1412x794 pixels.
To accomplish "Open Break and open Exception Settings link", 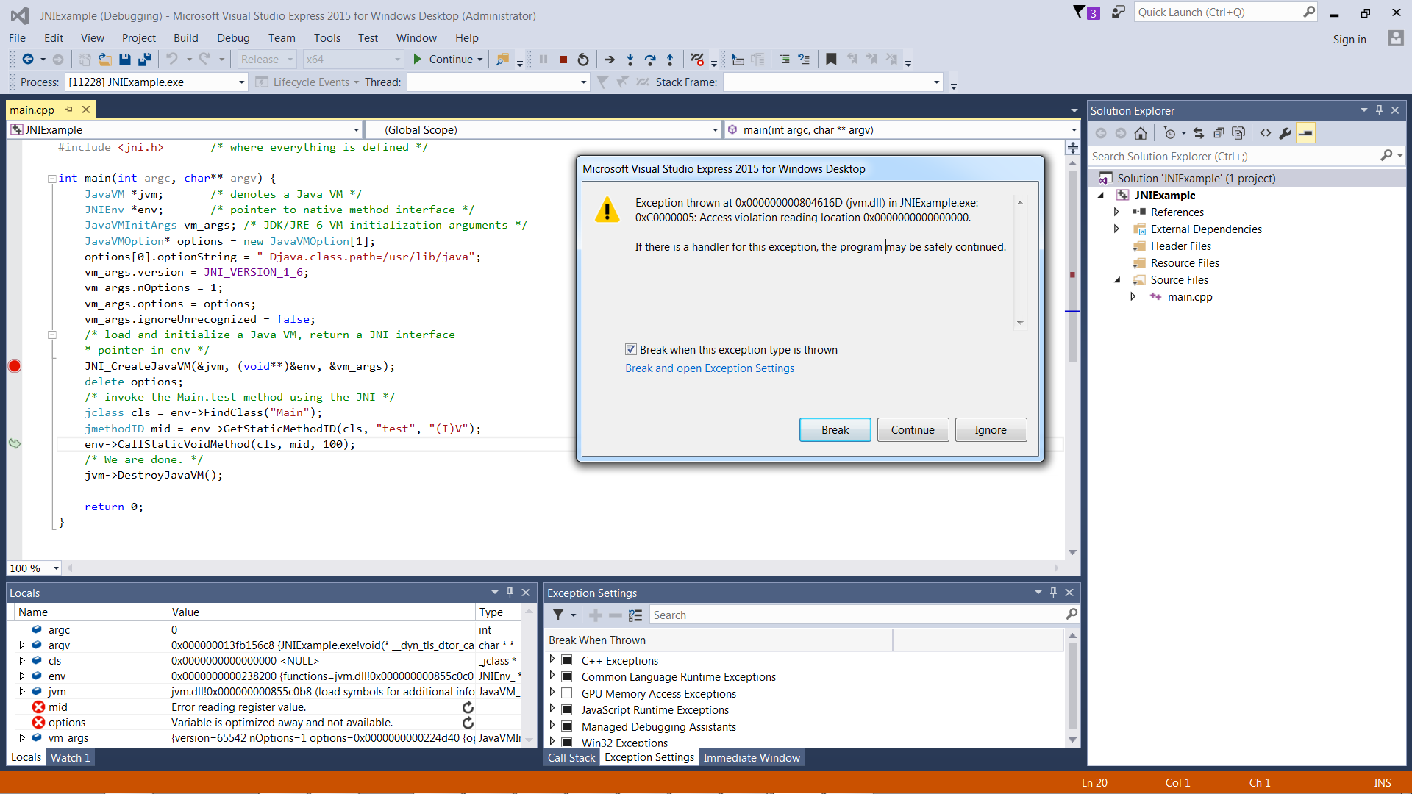I will [x=709, y=368].
